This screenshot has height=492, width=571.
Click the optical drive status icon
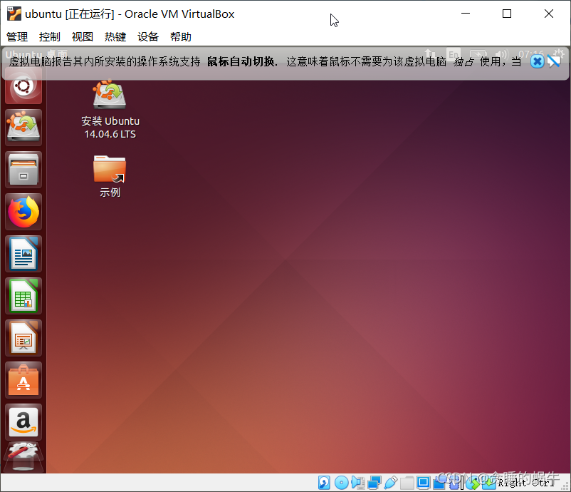pyautogui.click(x=342, y=483)
